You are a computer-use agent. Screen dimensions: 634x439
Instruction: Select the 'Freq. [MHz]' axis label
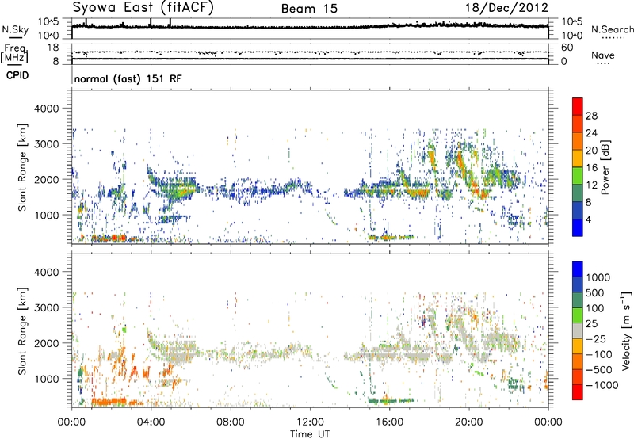coord(15,53)
